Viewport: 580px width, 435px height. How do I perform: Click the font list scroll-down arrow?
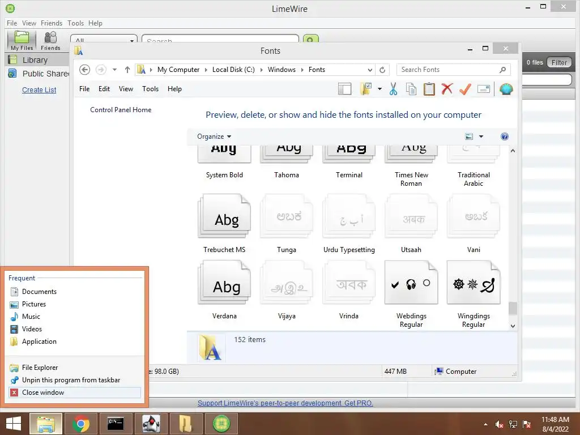click(513, 326)
